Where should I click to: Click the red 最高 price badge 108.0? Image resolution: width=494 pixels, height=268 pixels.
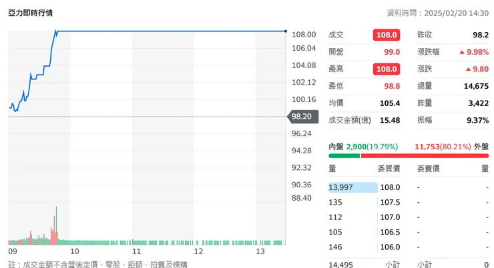point(387,69)
